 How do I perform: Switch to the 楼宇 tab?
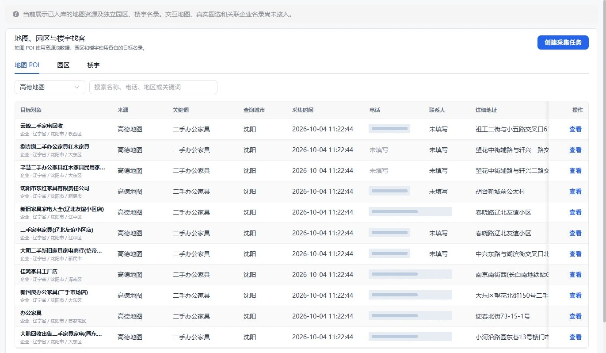tap(93, 65)
